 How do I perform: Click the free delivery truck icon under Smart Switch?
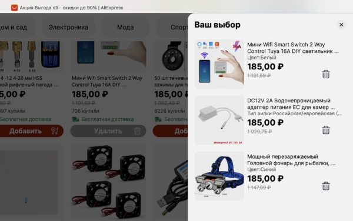coord(75,119)
